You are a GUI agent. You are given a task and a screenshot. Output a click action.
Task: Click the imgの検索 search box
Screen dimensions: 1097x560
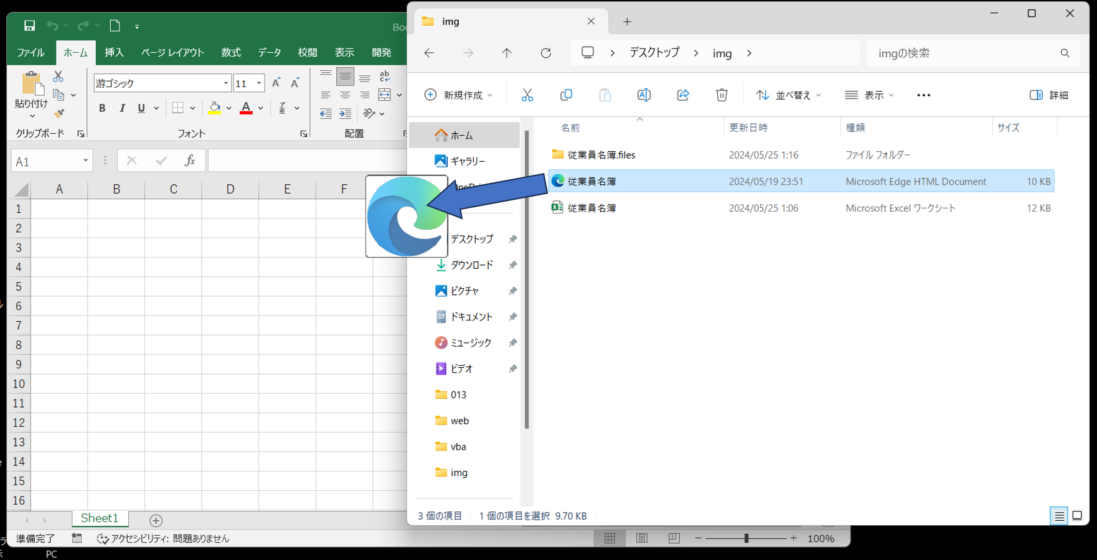965,54
